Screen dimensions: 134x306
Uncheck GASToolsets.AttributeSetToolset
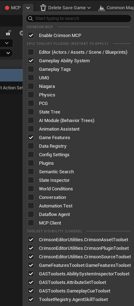point(31,283)
